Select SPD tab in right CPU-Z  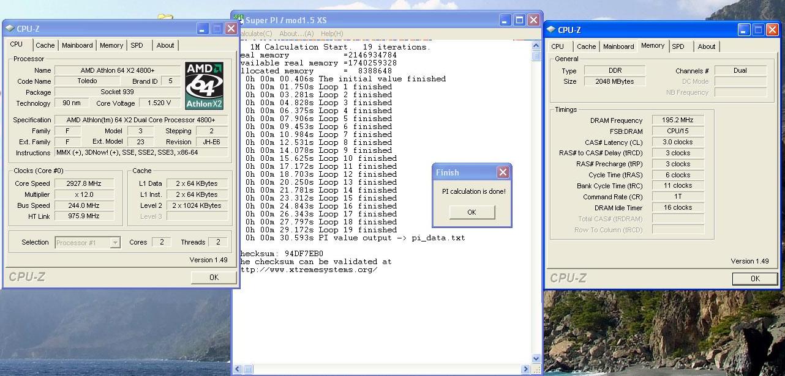click(678, 46)
